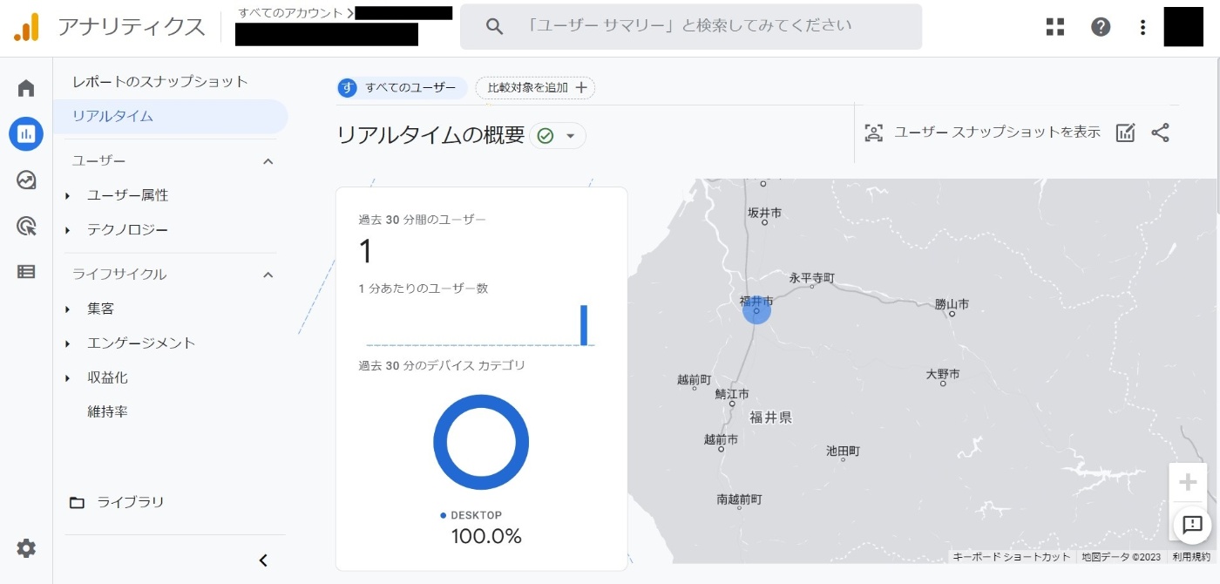Screen dimensions: 1220x584
Task: Click the 過去 30 分間のユーザー heading
Action: tap(422, 220)
